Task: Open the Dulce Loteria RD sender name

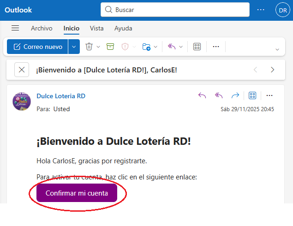Action: point(61,96)
